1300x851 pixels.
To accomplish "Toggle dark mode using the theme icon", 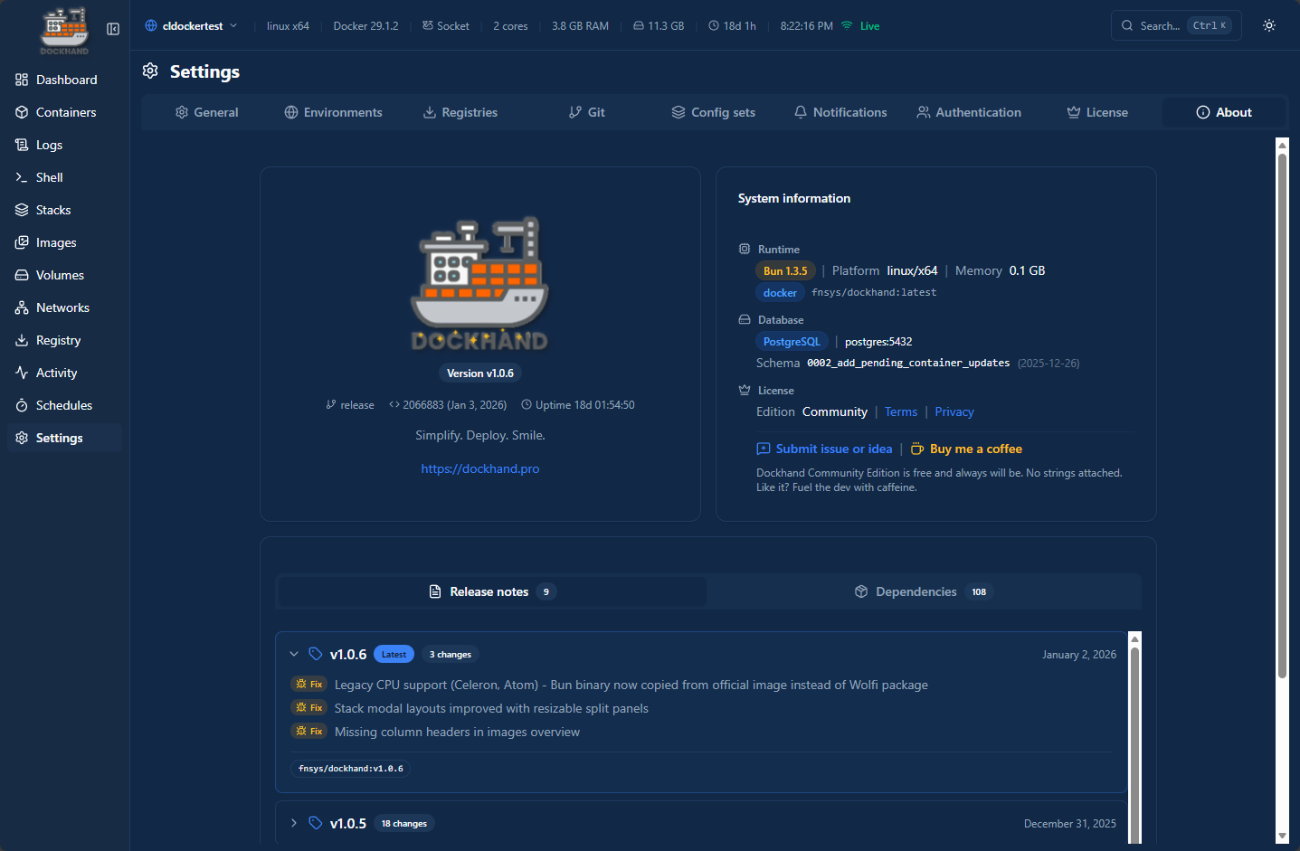I will [1268, 25].
